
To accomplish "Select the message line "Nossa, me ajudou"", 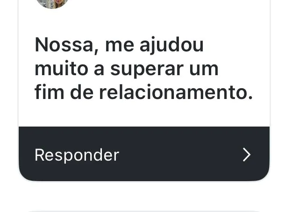I will tap(119, 45).
